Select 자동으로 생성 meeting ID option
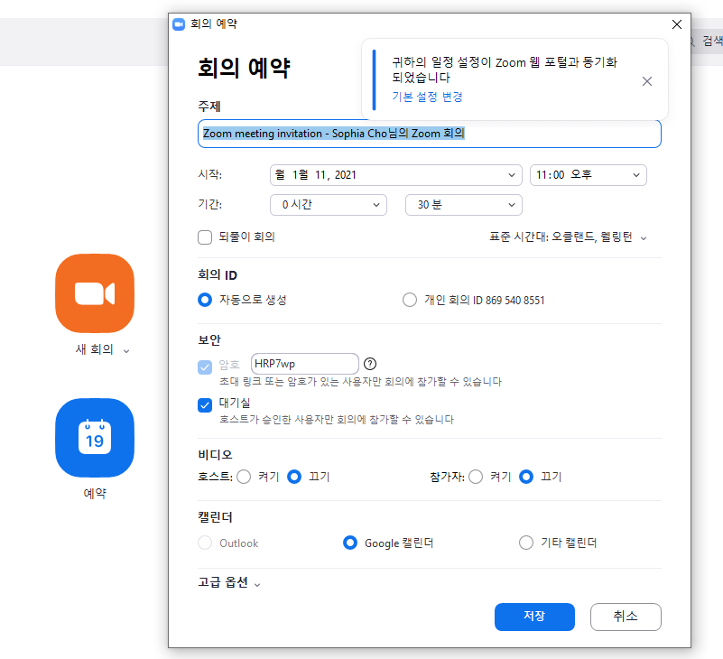Screen dimensions: 723x659 205,300
